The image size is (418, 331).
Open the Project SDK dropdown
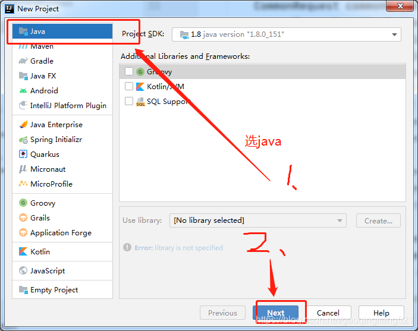[x=287, y=34]
